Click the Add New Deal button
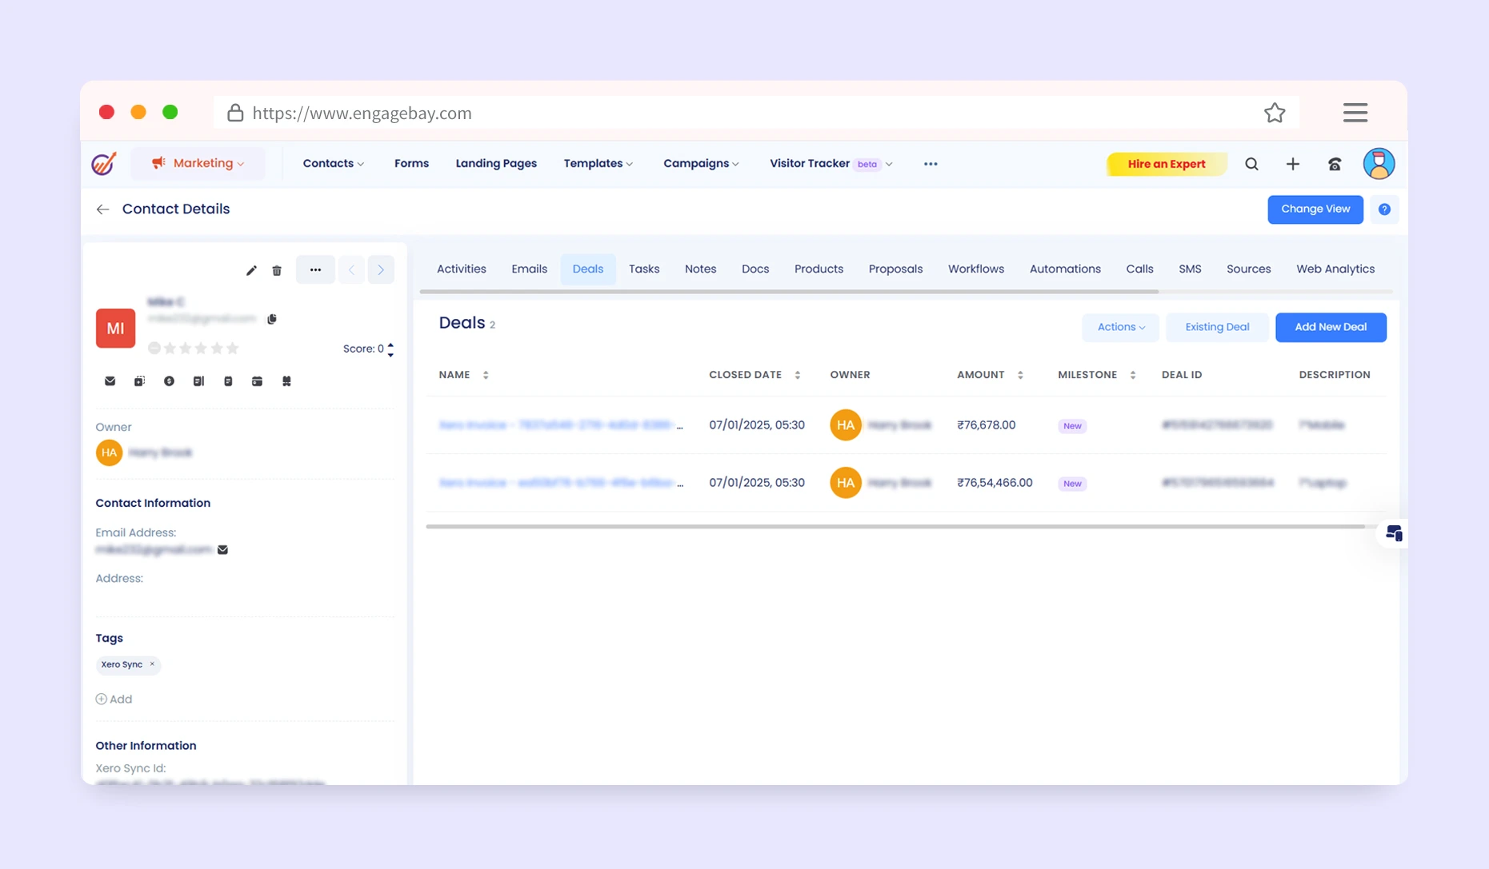 [x=1330, y=327]
